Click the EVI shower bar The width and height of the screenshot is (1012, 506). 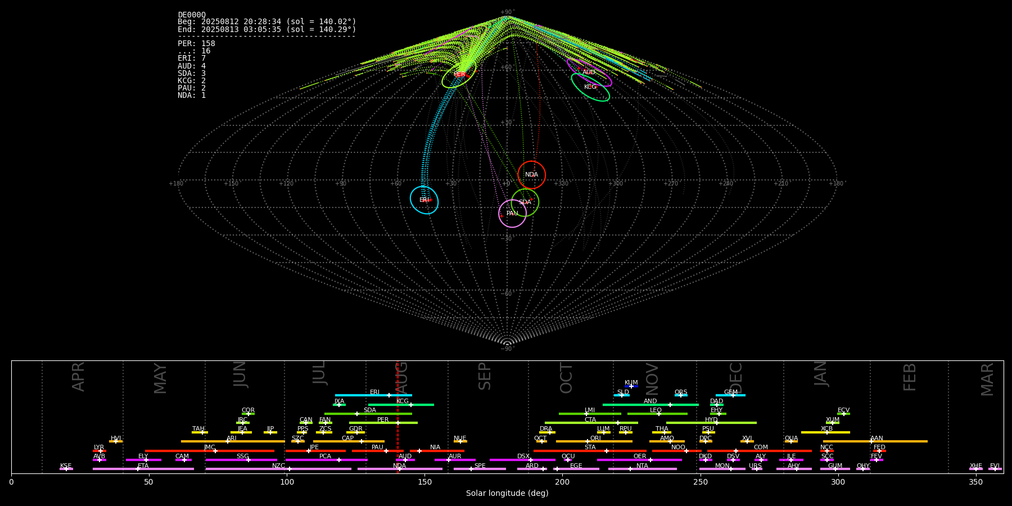tap(995, 469)
